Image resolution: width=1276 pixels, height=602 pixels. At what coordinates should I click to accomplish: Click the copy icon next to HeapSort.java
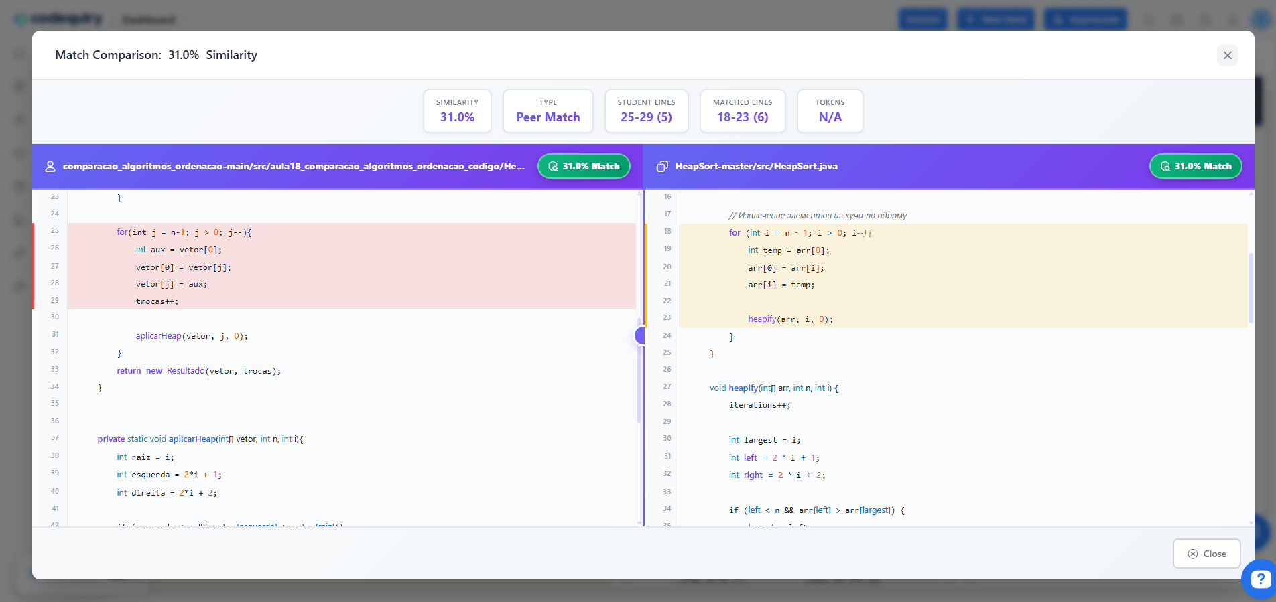[662, 166]
